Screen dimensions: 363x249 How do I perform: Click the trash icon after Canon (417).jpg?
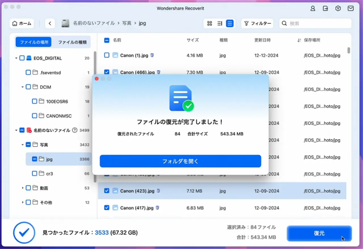point(157,207)
